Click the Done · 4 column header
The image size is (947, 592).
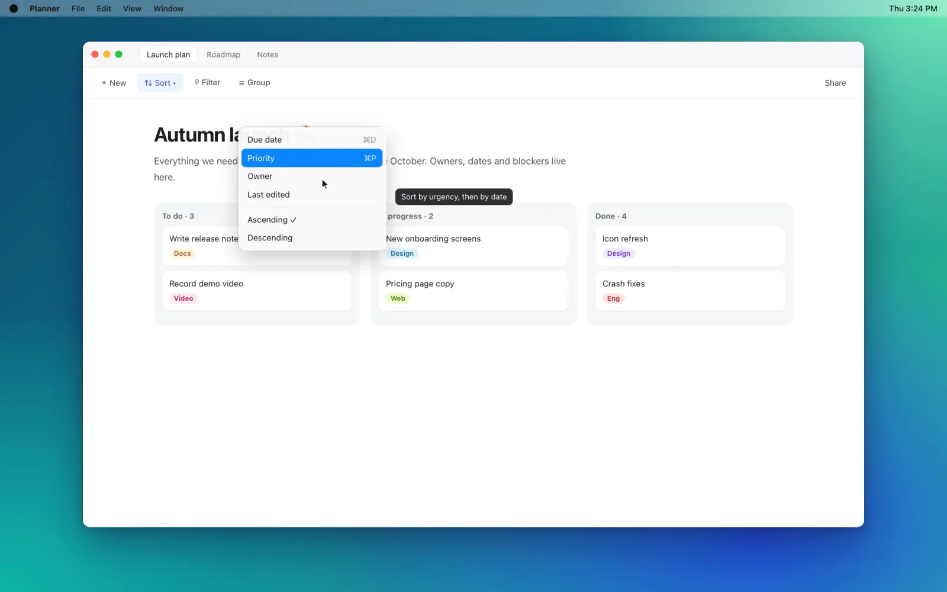click(611, 216)
